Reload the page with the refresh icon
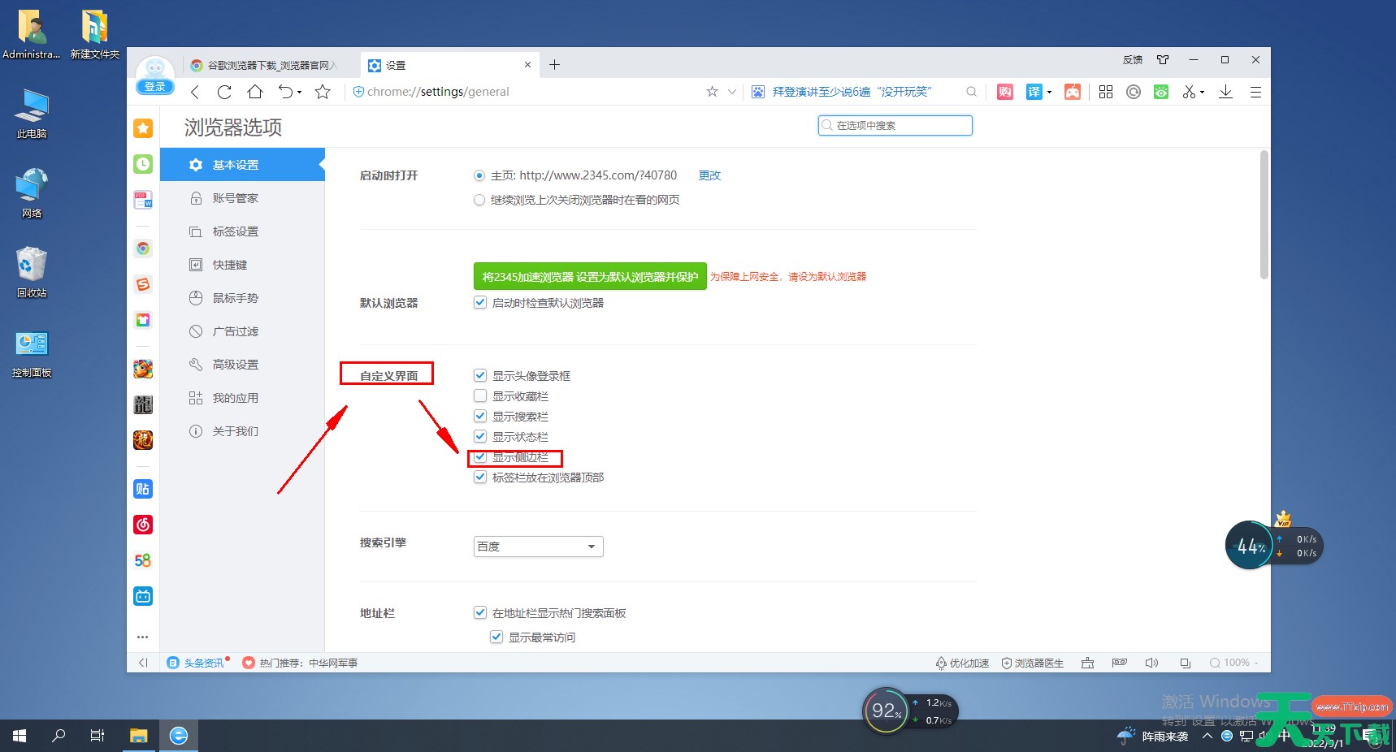1396x752 pixels. pos(225,92)
